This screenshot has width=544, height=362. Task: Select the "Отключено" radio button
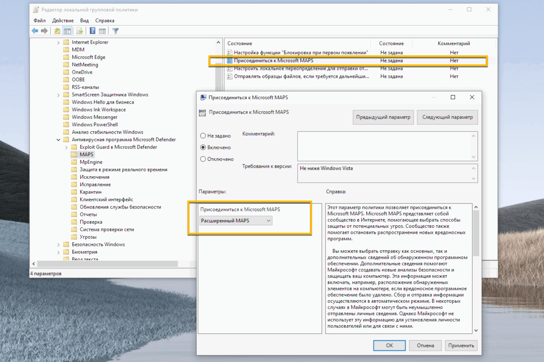tap(203, 159)
